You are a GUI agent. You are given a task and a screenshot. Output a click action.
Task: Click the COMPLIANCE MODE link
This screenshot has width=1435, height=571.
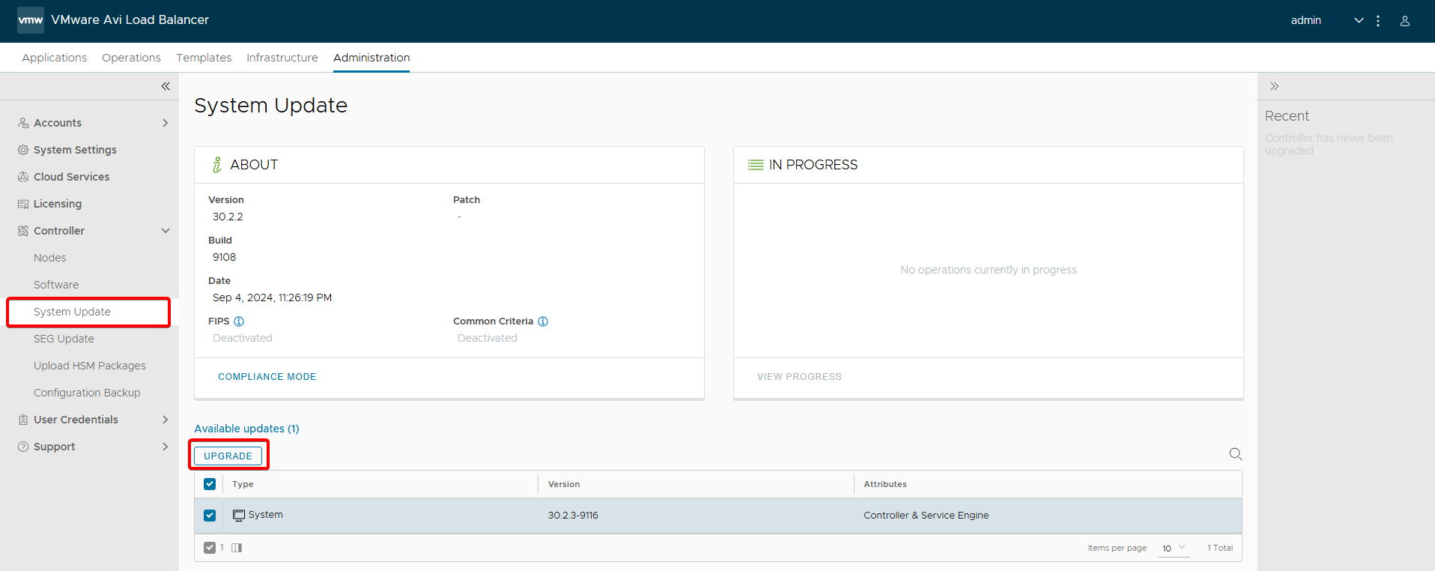pyautogui.click(x=267, y=377)
